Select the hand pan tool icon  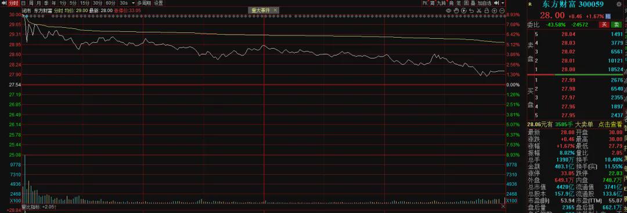click(x=456, y=11)
